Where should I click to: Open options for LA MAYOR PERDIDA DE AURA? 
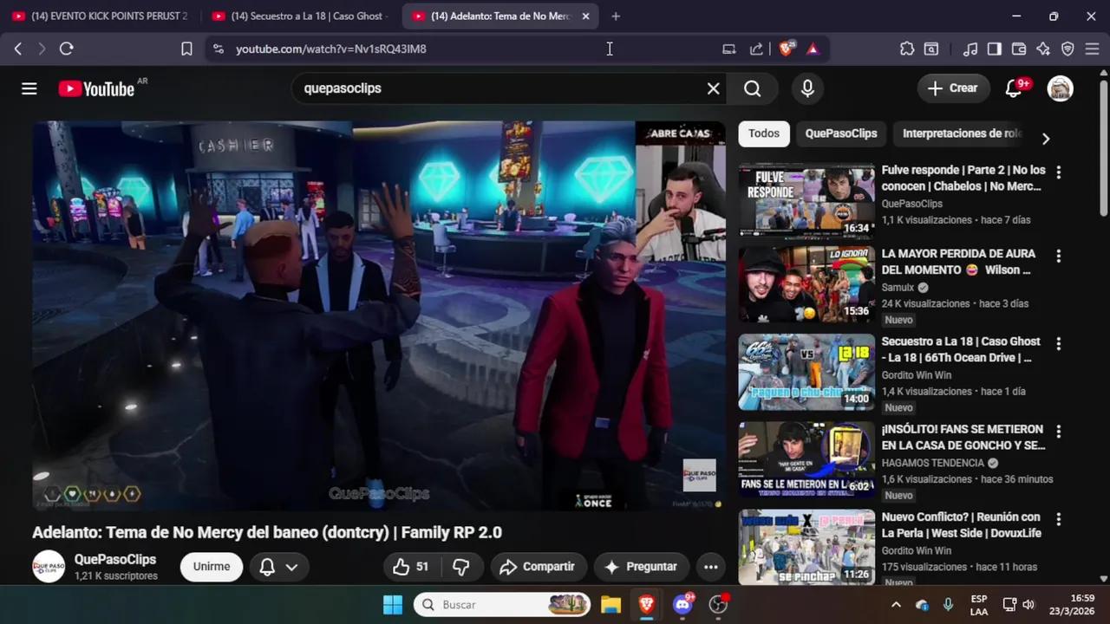tap(1058, 257)
